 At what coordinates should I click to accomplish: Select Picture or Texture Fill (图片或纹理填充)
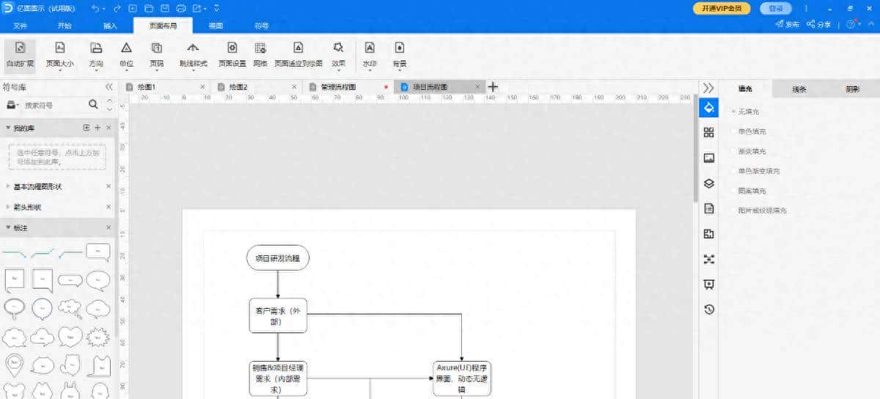(760, 211)
